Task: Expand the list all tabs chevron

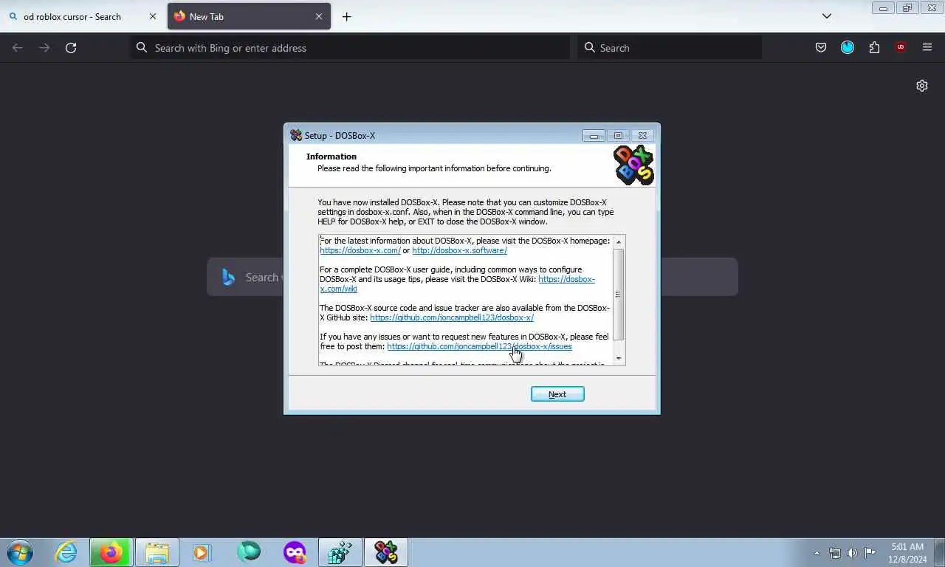Action: (x=827, y=16)
